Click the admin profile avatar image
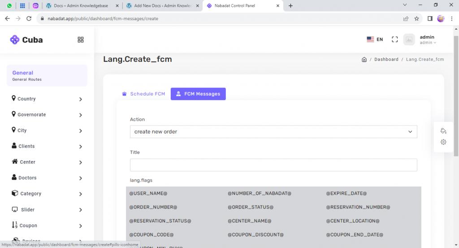This screenshot has height=248, width=459. (x=409, y=39)
